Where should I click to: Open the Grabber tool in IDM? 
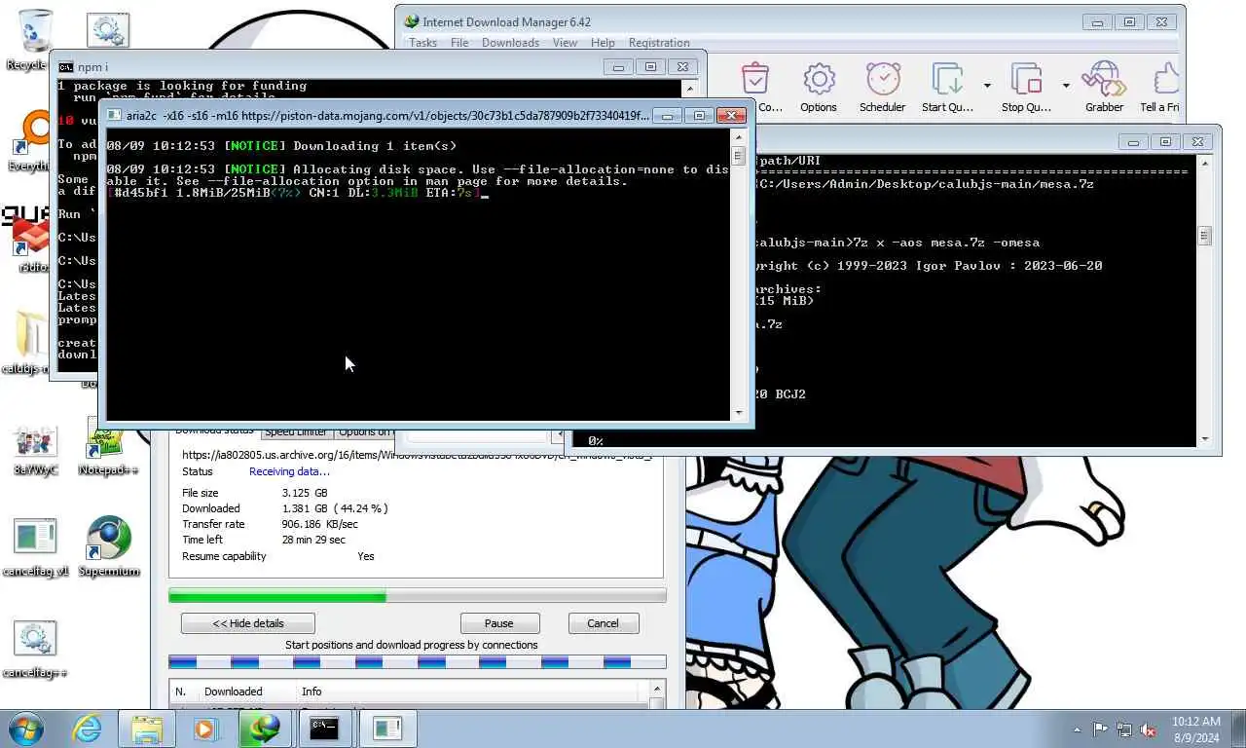pos(1104,88)
